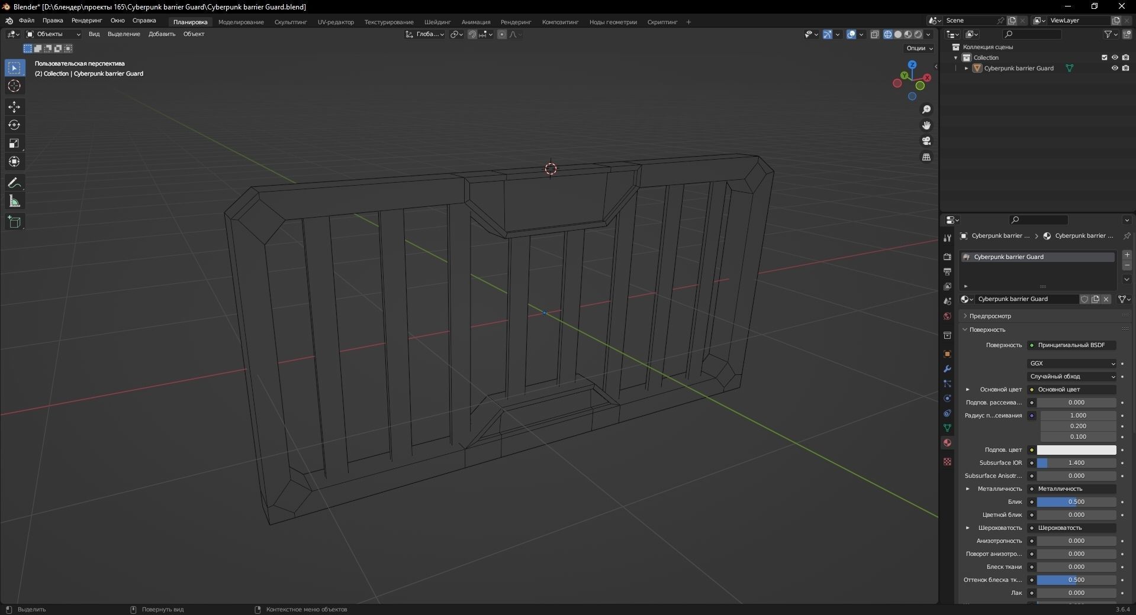Adjust the Subsurface IOR slider

click(x=1076, y=463)
